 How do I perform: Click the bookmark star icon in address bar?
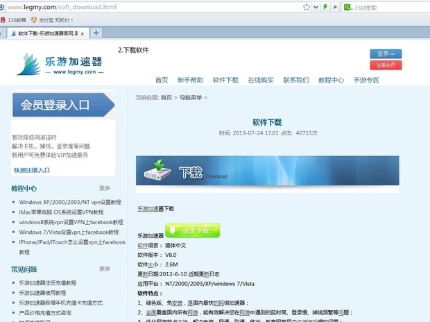point(307,7)
